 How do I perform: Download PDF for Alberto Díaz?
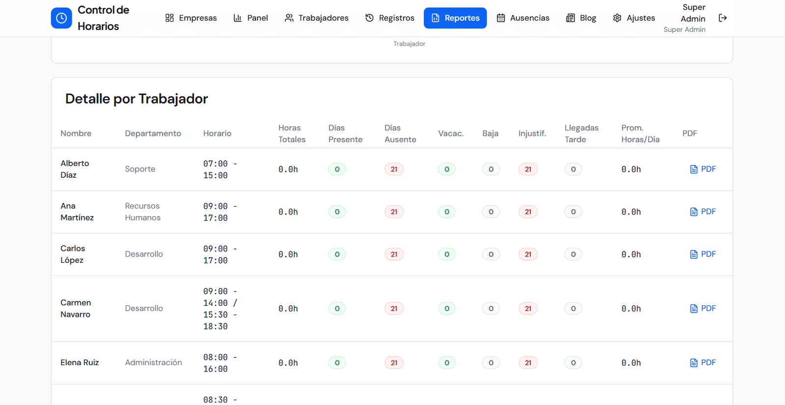click(703, 169)
